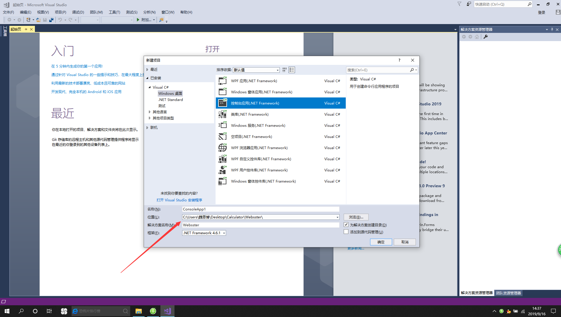Screen dimensions: 561x317
Task: Click the Save All toolbar icon
Action: [x=51, y=20]
